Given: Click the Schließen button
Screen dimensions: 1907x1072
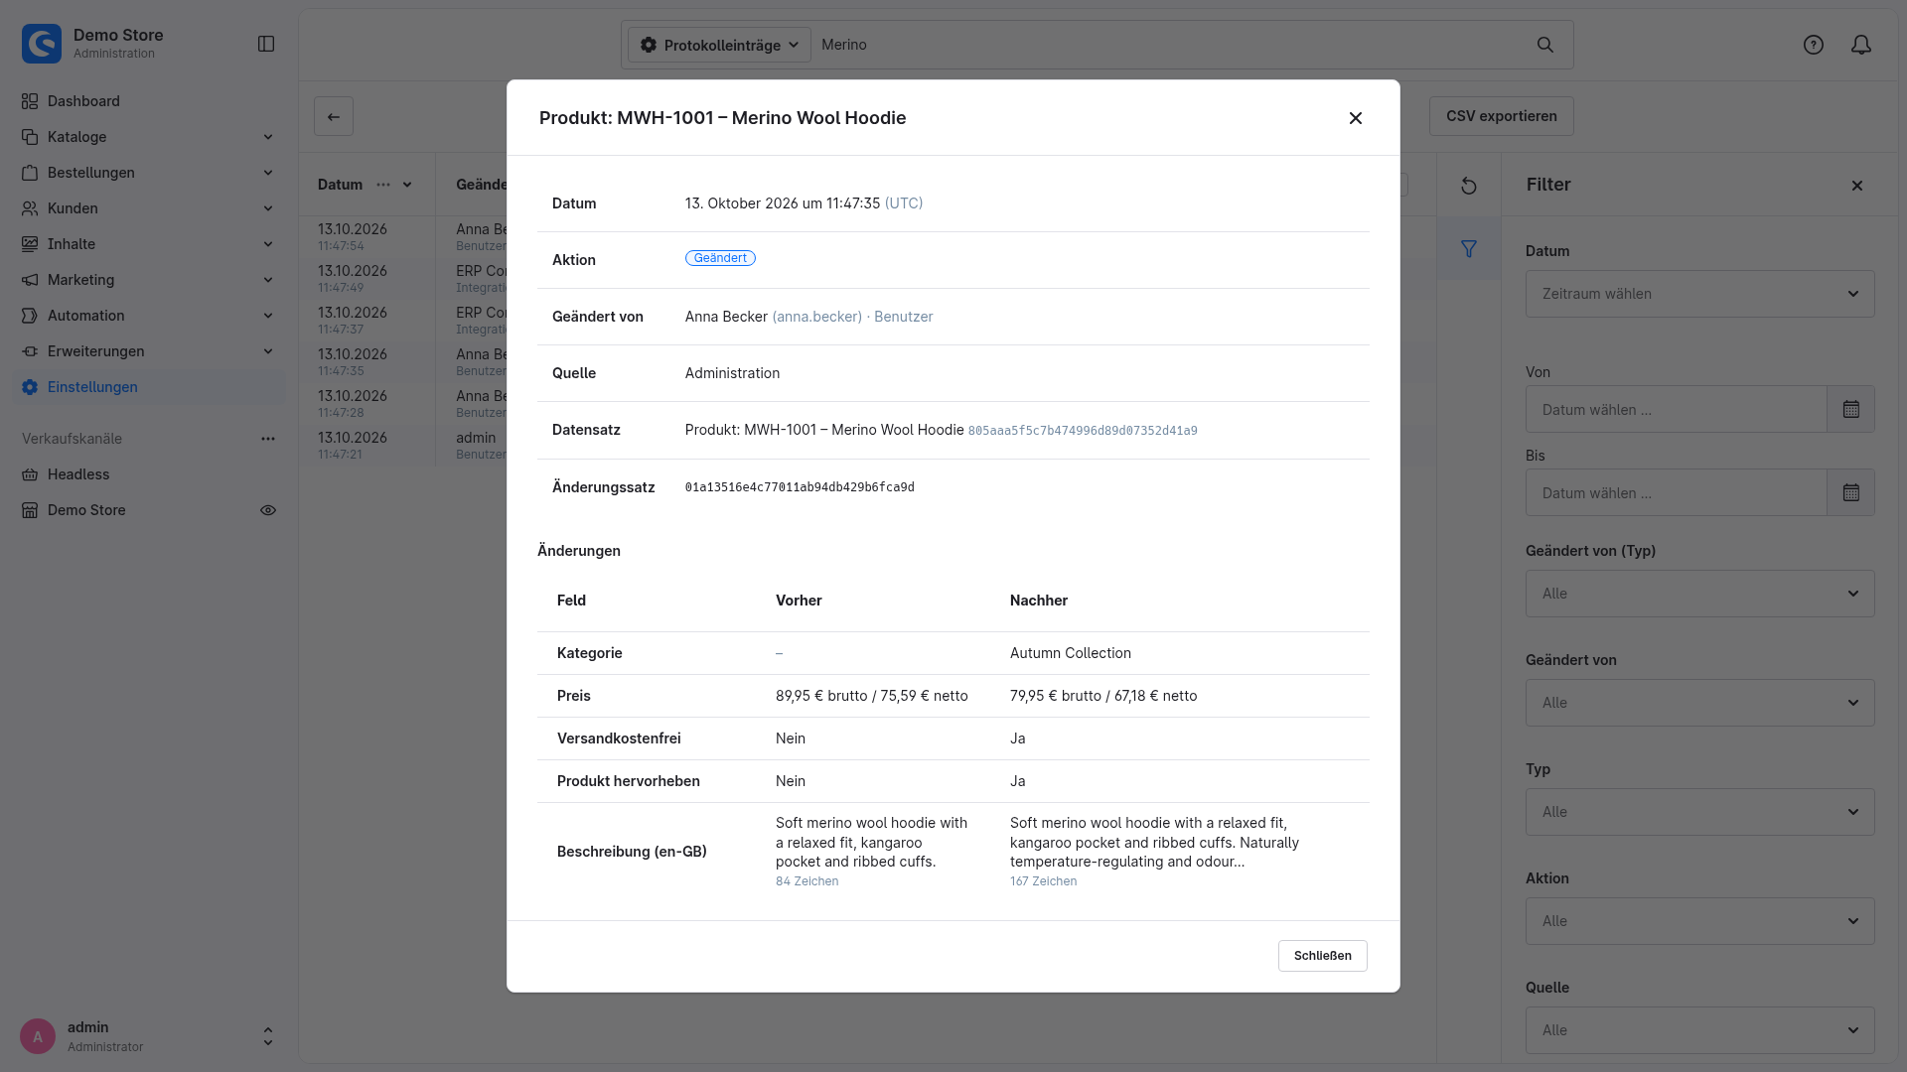Looking at the screenshot, I should pos(1323,956).
